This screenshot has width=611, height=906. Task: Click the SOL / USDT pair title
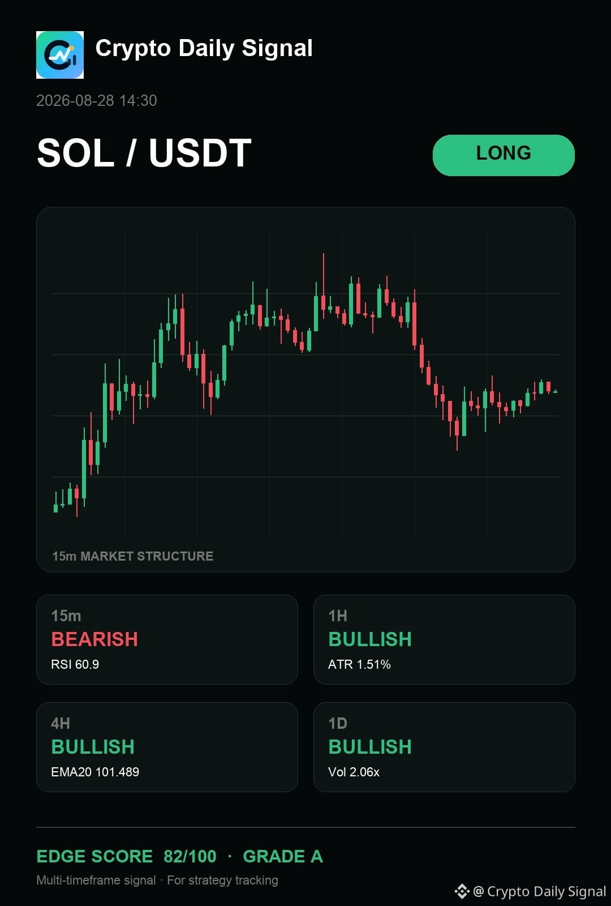[x=144, y=153]
